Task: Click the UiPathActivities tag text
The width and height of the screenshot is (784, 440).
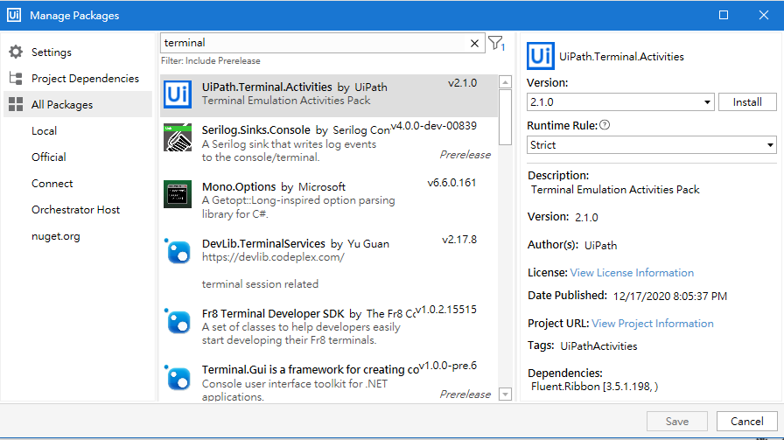Action: (x=598, y=346)
